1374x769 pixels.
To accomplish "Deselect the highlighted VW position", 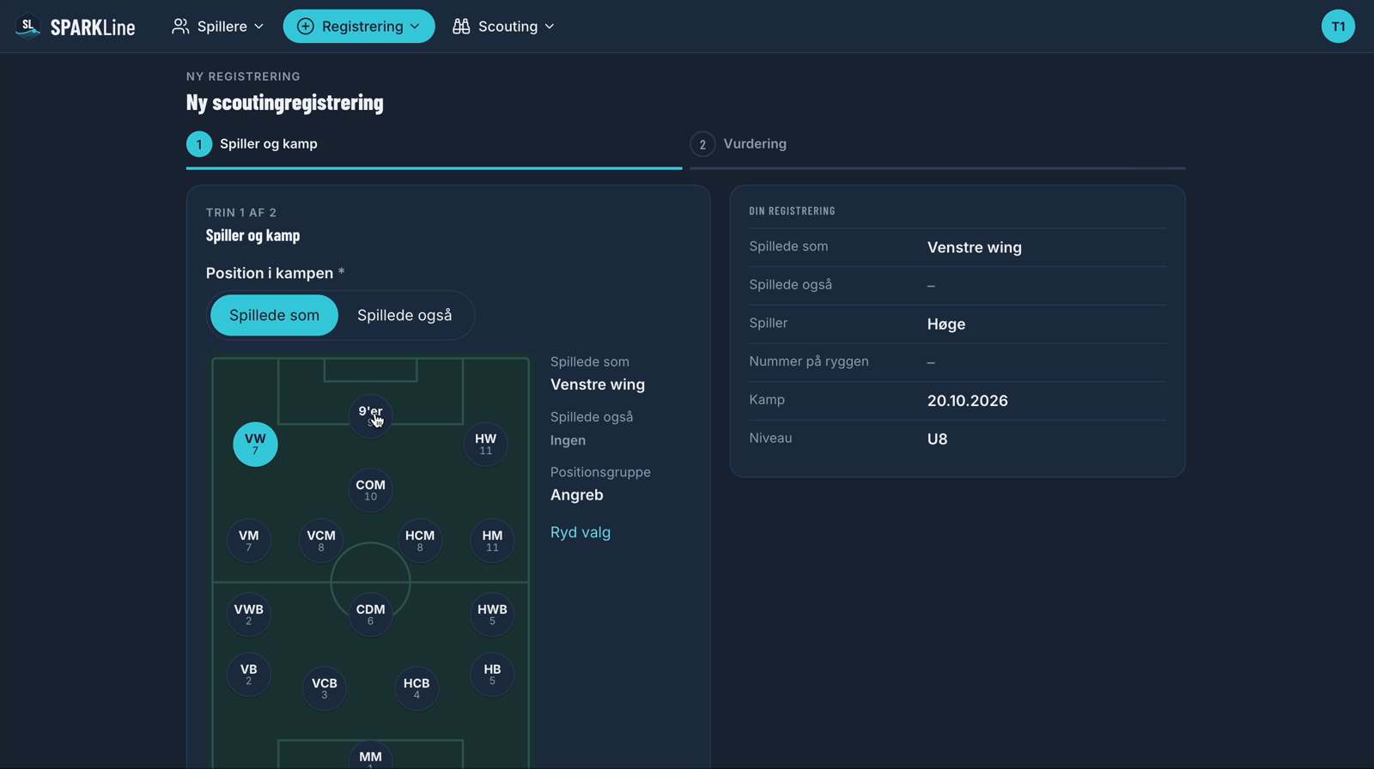I will point(255,444).
